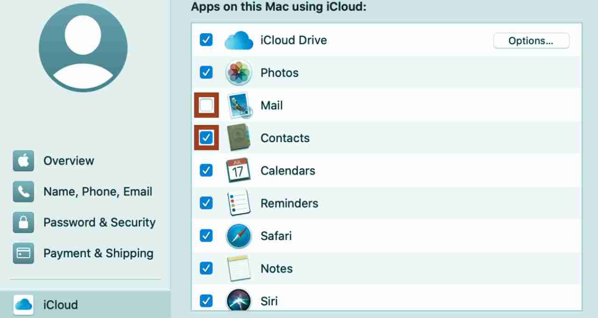Image resolution: width=598 pixels, height=318 pixels.
Task: Click the Notes notepad icon
Action: click(x=239, y=268)
